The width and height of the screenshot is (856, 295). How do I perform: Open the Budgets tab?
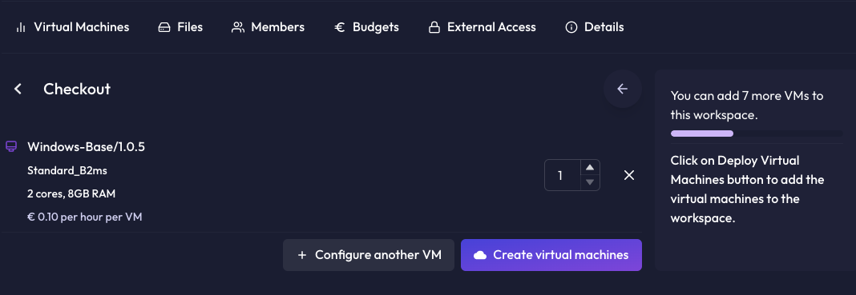coord(366,27)
